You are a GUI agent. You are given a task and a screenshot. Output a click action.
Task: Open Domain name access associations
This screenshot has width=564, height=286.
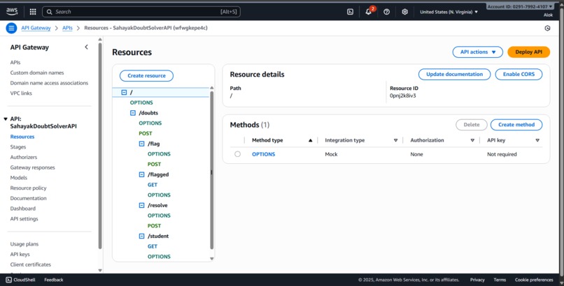point(49,83)
